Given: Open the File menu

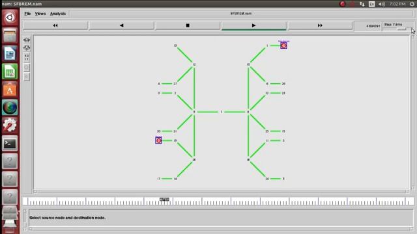Looking at the screenshot, I should [27, 14].
